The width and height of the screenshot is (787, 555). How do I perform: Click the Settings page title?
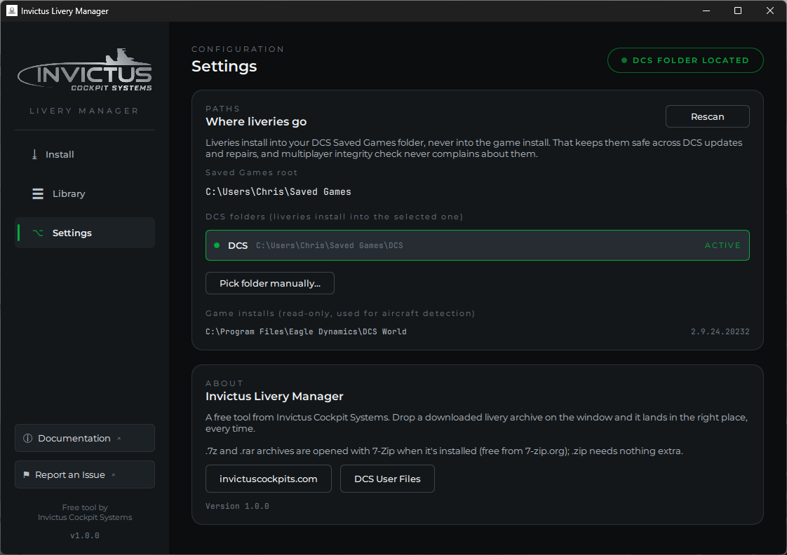coord(224,66)
